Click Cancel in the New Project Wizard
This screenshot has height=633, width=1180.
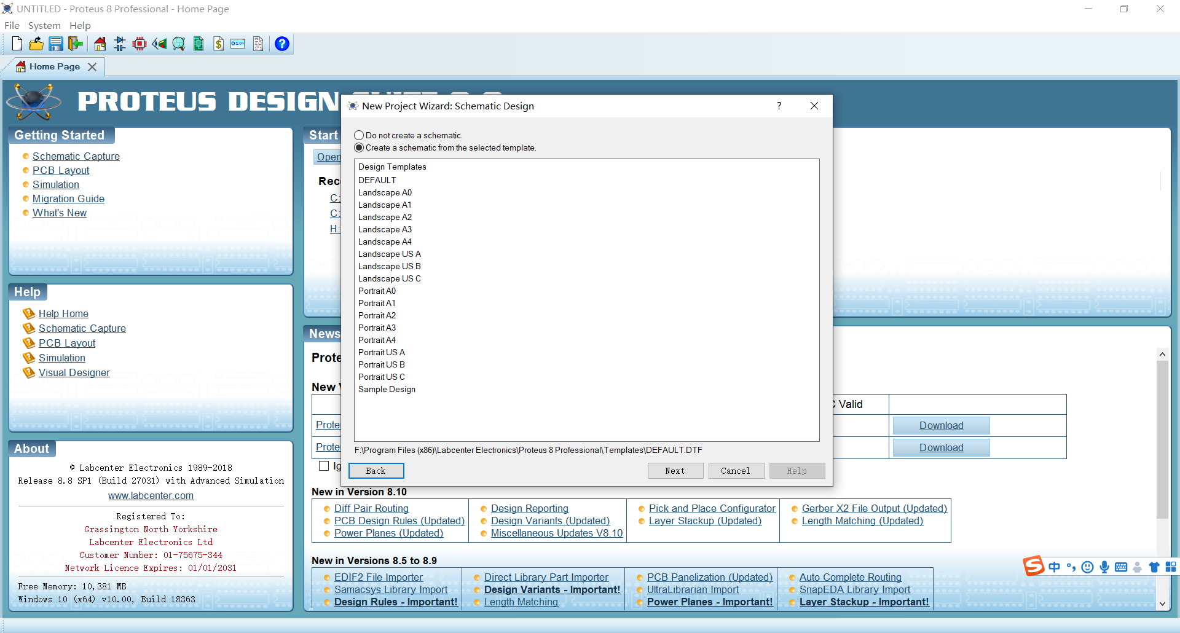(x=736, y=471)
